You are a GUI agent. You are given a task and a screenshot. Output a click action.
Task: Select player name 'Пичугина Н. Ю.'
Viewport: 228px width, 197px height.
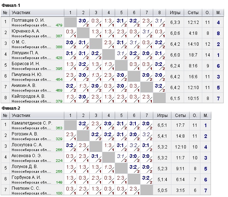(27, 75)
